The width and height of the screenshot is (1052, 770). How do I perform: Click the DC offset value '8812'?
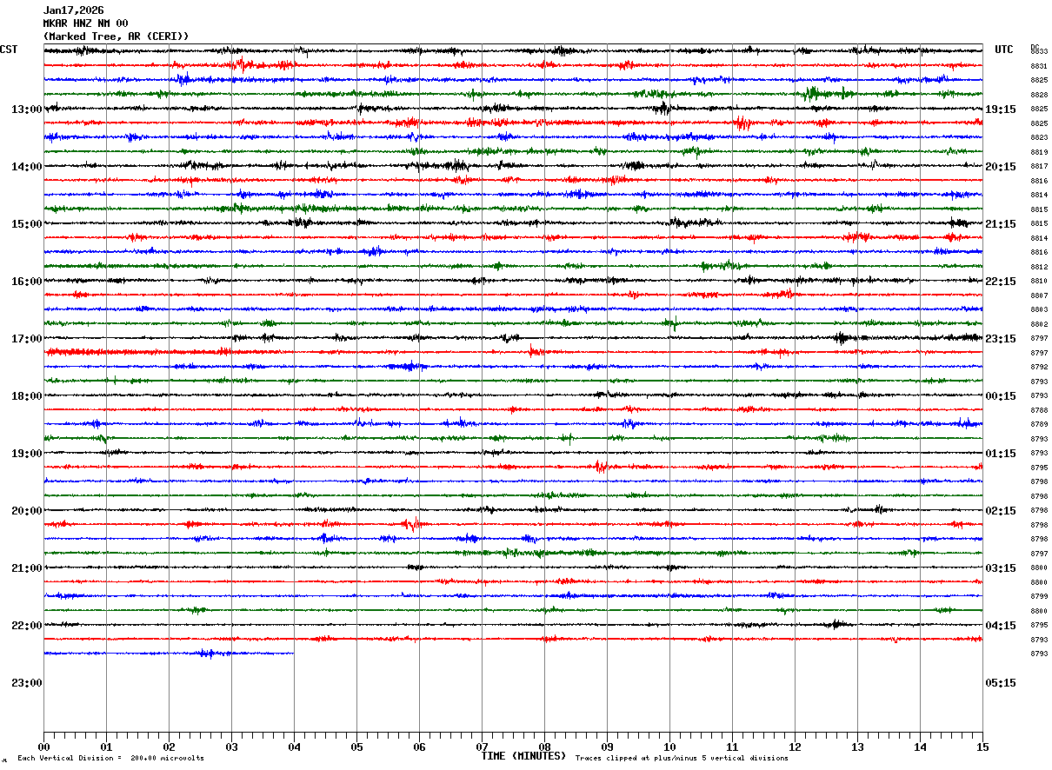(1039, 267)
